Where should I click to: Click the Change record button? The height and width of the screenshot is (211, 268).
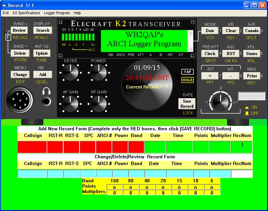click(x=20, y=75)
